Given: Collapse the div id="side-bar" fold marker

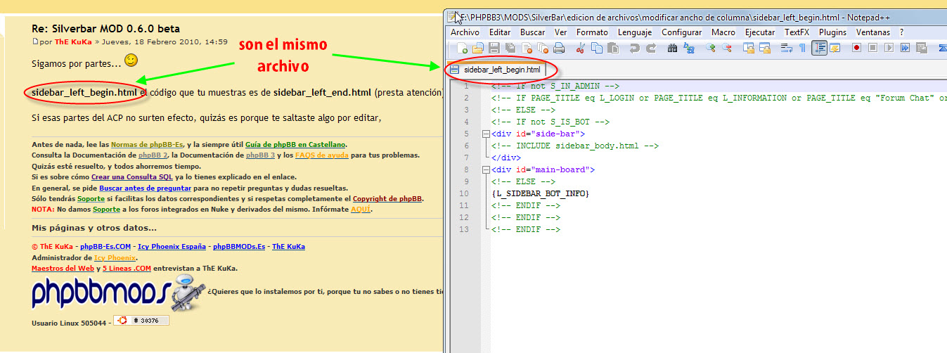Looking at the screenshot, I should pos(485,134).
